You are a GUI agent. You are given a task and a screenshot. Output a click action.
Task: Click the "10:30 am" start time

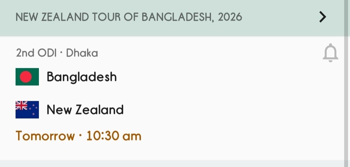click(x=114, y=136)
